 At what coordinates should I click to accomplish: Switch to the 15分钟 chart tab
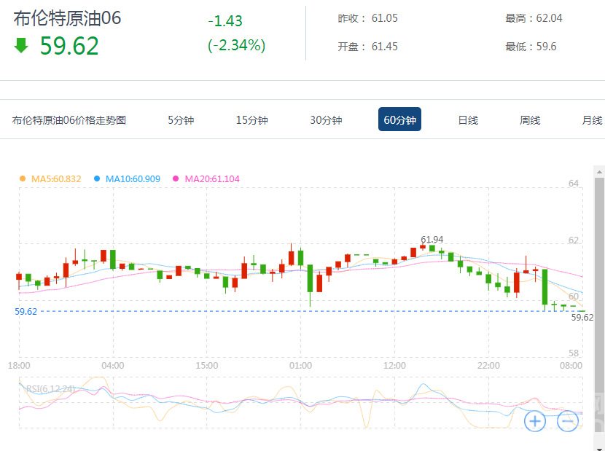pyautogui.click(x=251, y=120)
